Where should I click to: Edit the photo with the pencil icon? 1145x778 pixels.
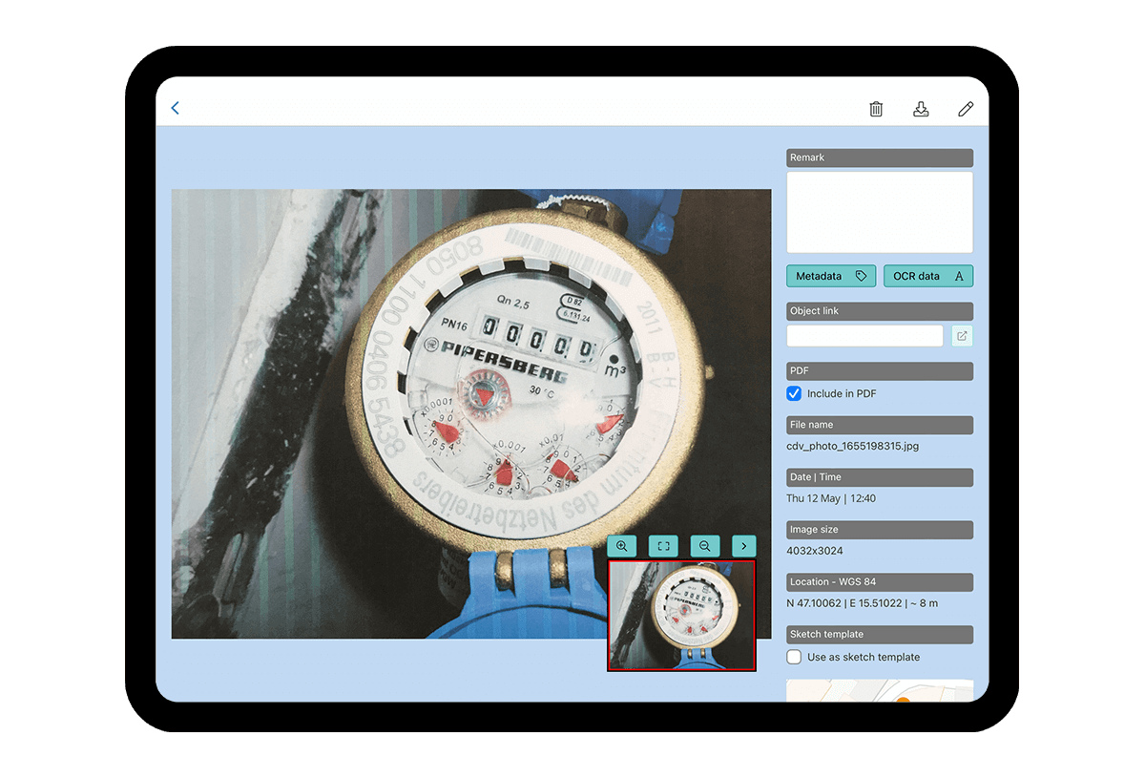click(x=966, y=109)
